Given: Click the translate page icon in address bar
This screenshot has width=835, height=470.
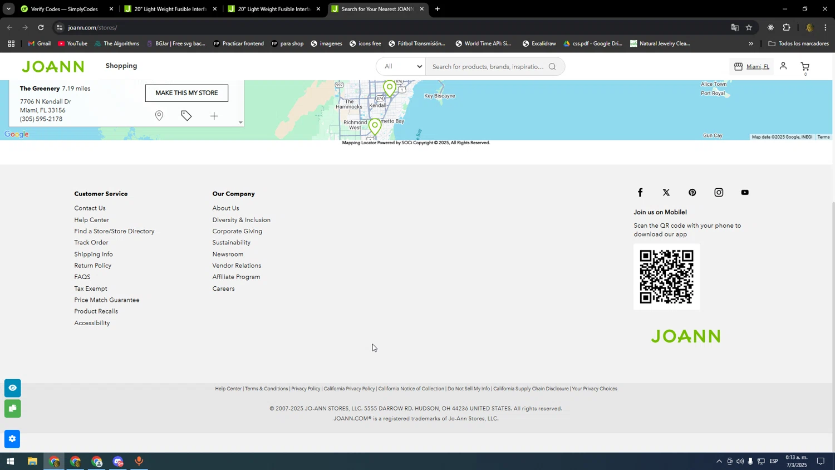Looking at the screenshot, I should (735, 27).
